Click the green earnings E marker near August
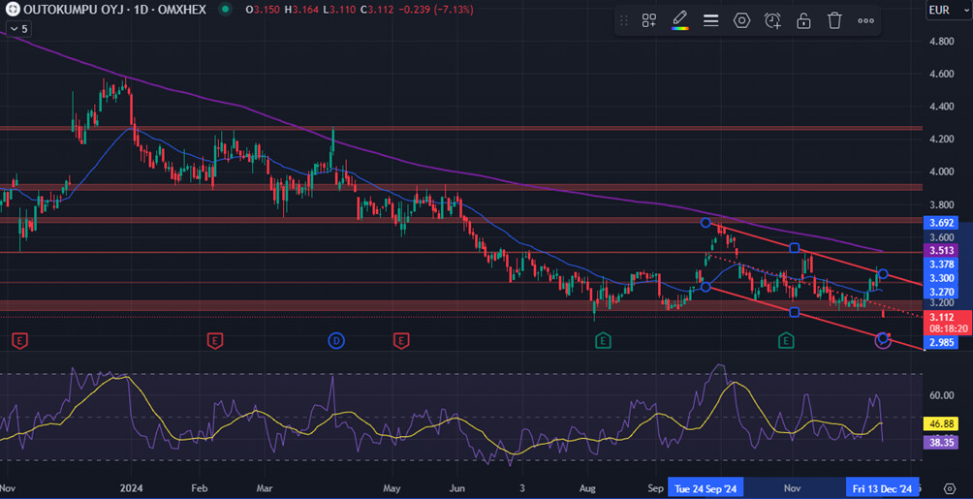973x499 pixels. 603,340
